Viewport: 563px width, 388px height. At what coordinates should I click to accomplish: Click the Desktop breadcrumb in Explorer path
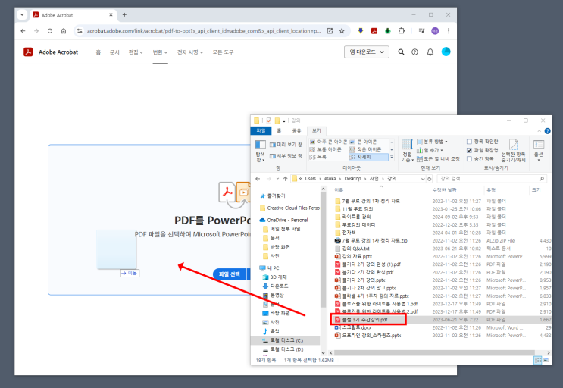click(352, 178)
